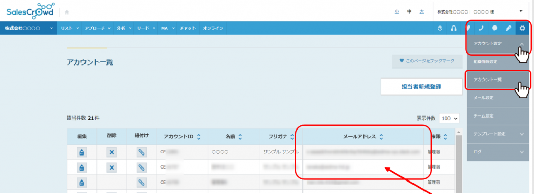Screen dimensions: 534x194
Task: Open the アプローチ menu
Action: click(98, 28)
